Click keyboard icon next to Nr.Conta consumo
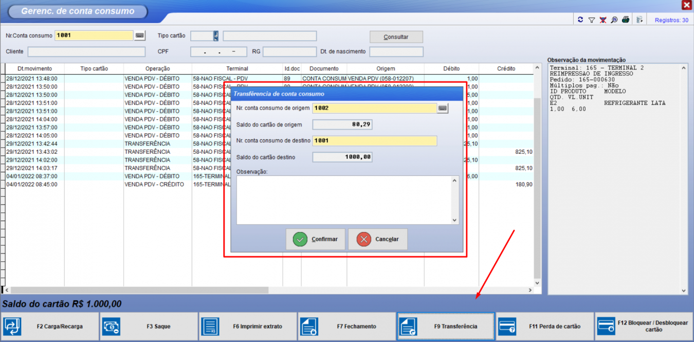 (x=140, y=35)
